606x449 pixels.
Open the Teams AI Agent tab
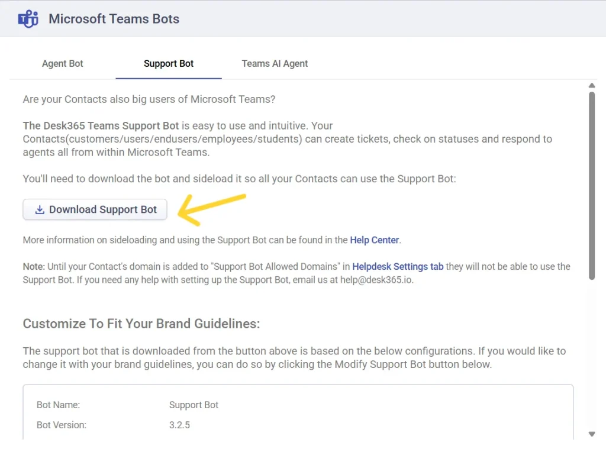click(x=275, y=64)
